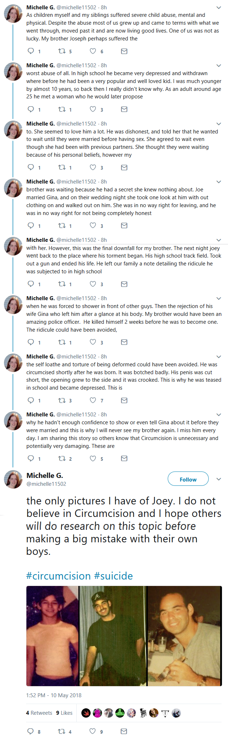
Task: Open the #suicide hashtag
Action: tap(113, 576)
